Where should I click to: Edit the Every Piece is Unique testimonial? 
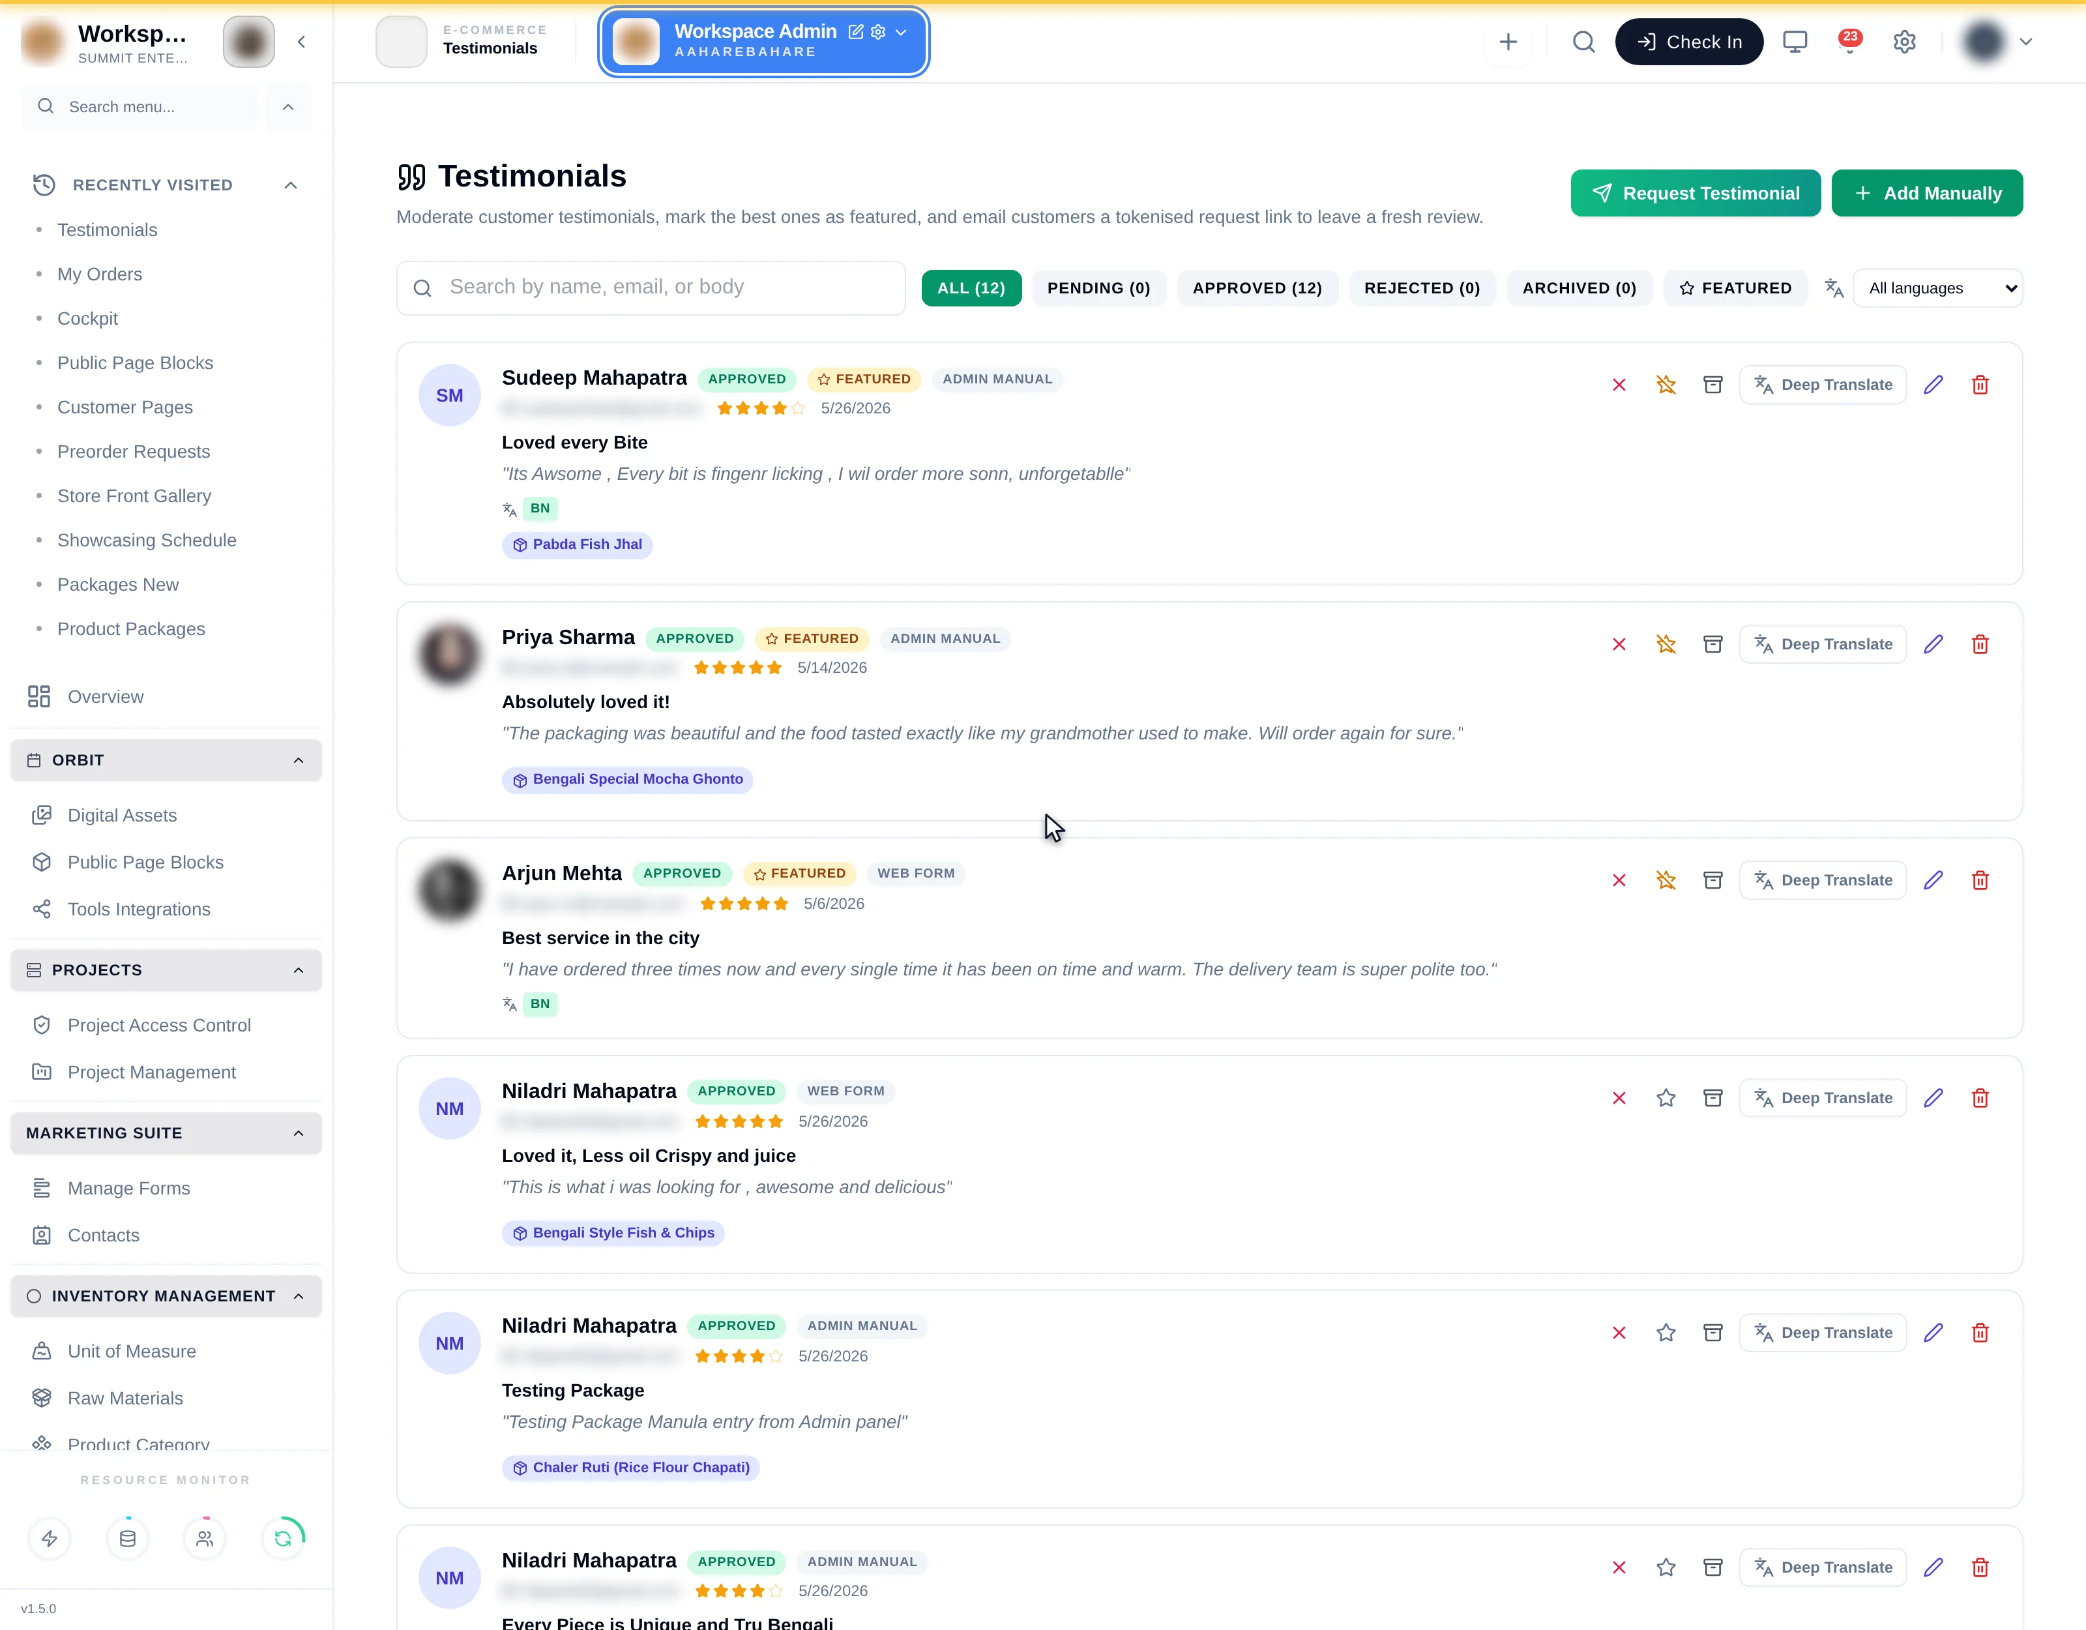(1933, 1567)
